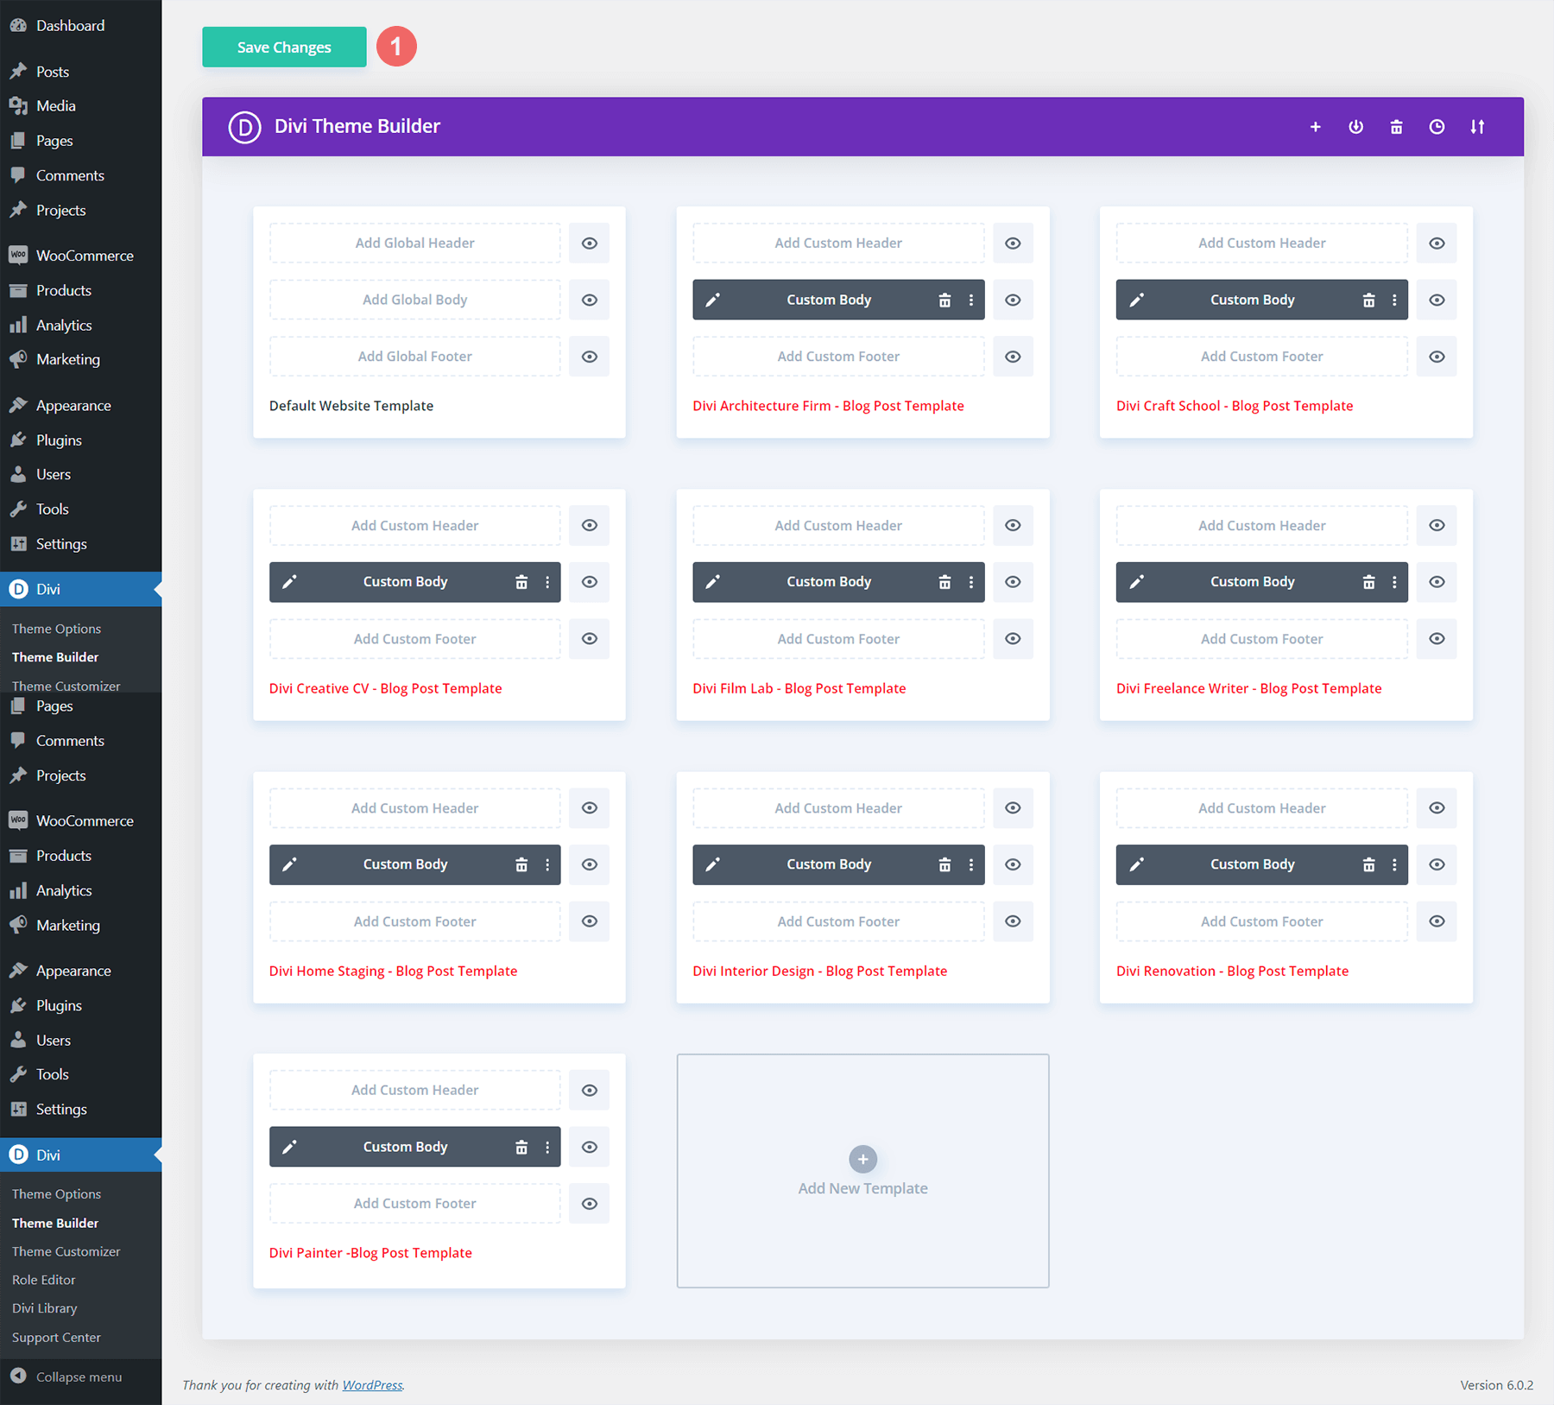Go to Media in the admin sidebar
Image resolution: width=1554 pixels, height=1405 pixels.
pos(80,106)
